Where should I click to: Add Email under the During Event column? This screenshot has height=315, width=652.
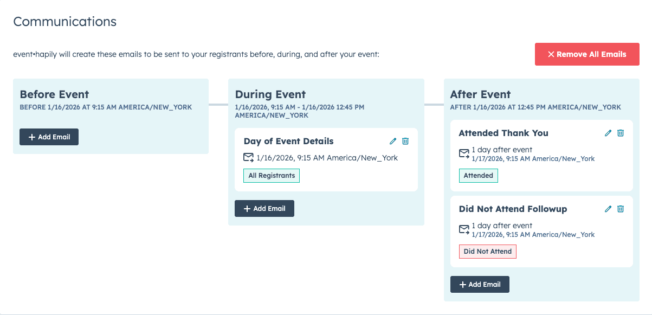click(x=264, y=209)
